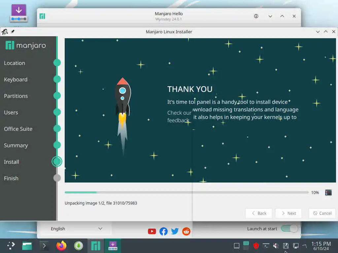Launch the file manager from the taskbar
The height and width of the screenshot is (253, 338).
click(x=27, y=246)
